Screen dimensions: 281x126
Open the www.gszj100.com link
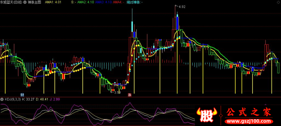[249, 121]
